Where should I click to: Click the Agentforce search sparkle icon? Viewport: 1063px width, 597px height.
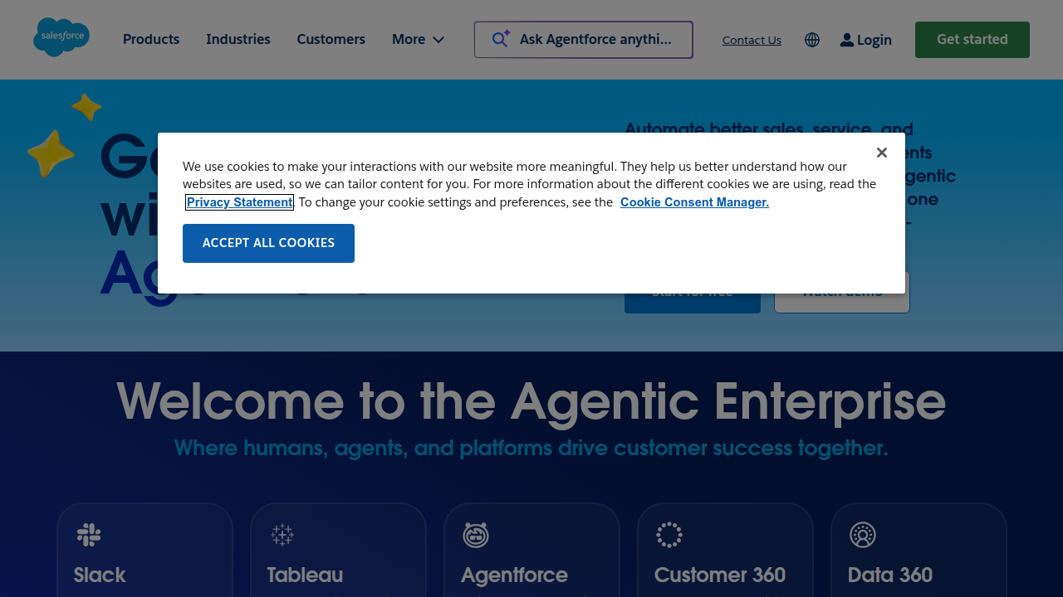501,38
